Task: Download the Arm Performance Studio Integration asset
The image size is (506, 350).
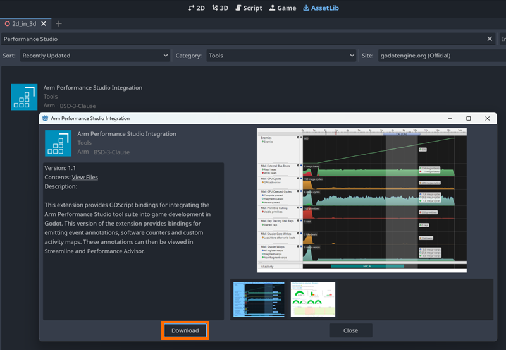Action: 185,330
